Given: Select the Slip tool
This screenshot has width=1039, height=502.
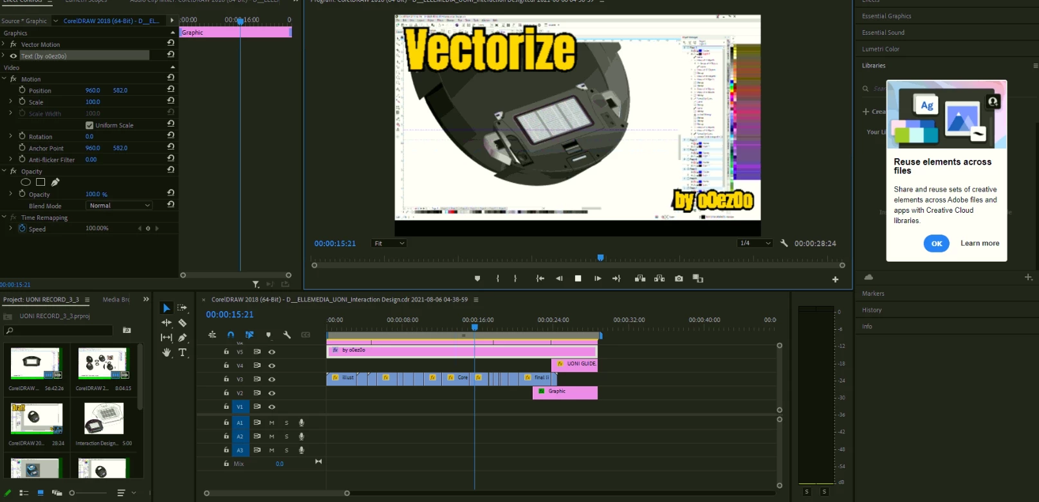Looking at the screenshot, I should (x=167, y=337).
